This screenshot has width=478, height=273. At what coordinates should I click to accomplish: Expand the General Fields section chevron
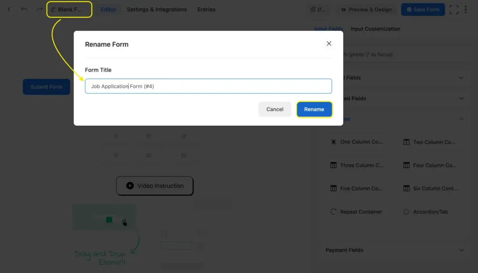pyautogui.click(x=461, y=78)
